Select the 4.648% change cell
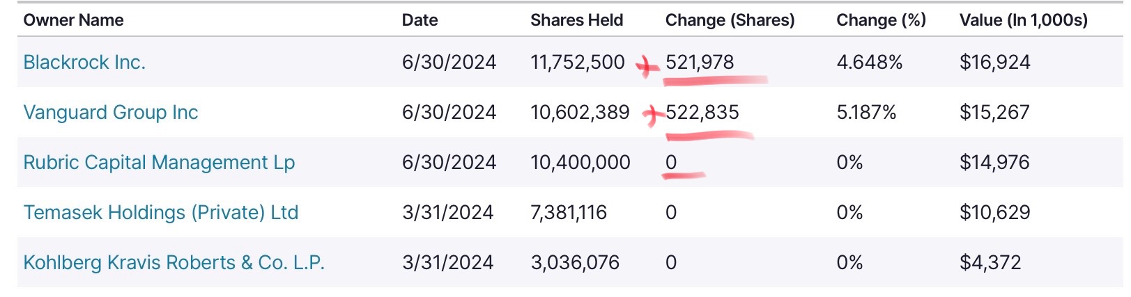The height and width of the screenshot is (297, 1131). click(869, 63)
